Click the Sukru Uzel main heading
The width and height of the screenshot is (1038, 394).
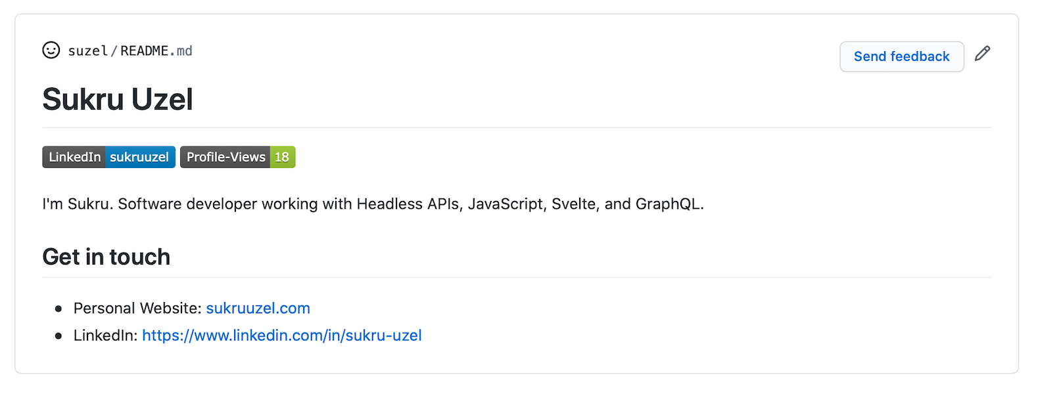click(118, 100)
